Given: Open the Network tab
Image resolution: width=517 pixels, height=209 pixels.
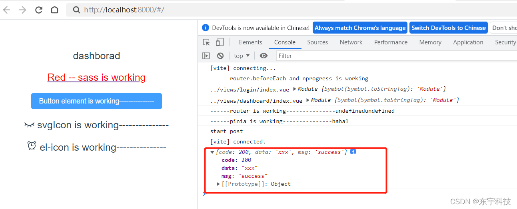Looking at the screenshot, I should point(351,42).
